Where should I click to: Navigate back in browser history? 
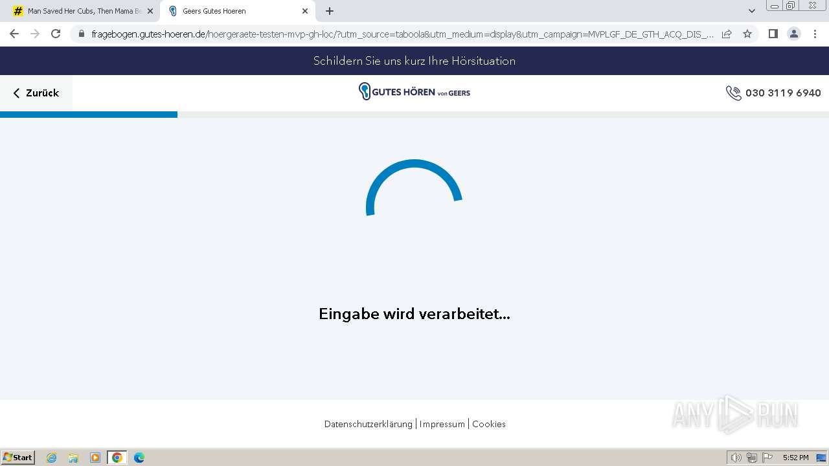pos(14,34)
